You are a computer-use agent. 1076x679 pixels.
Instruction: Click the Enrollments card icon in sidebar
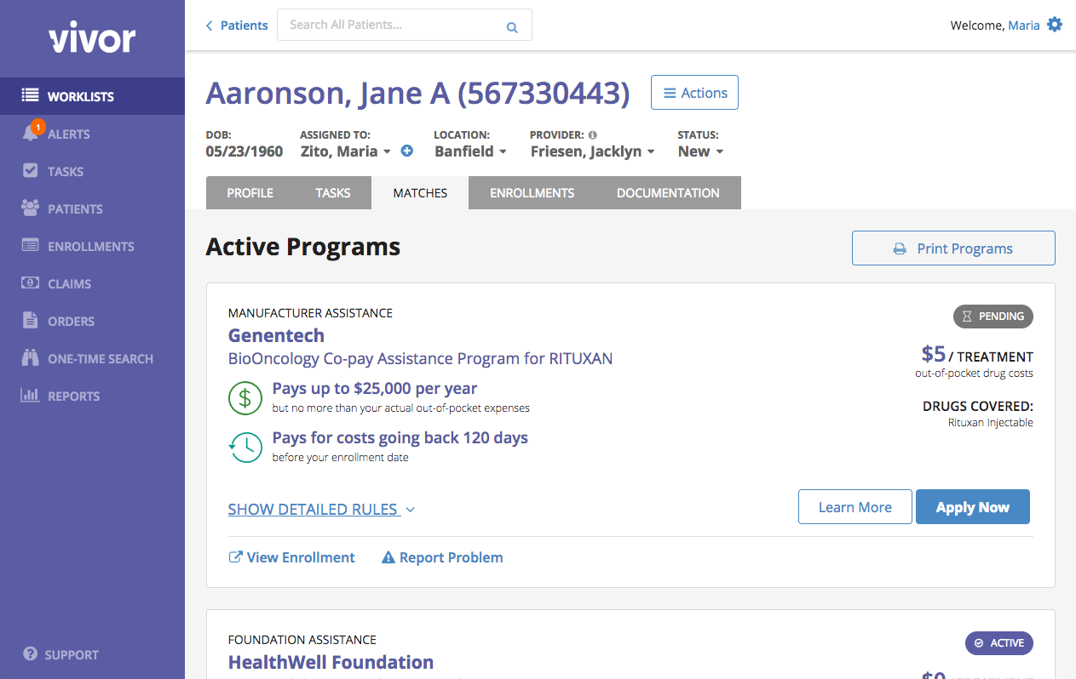30,245
